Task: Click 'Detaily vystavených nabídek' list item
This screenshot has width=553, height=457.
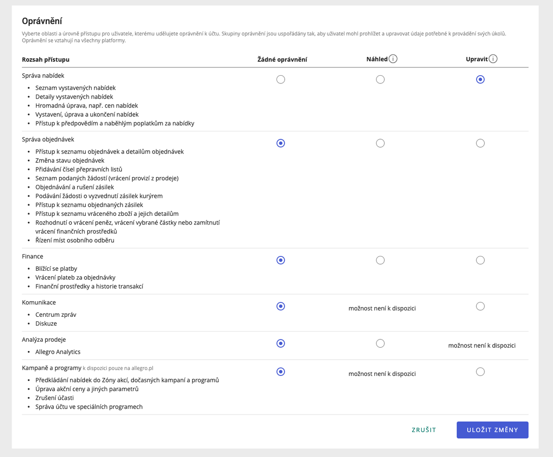Action: (x=74, y=97)
